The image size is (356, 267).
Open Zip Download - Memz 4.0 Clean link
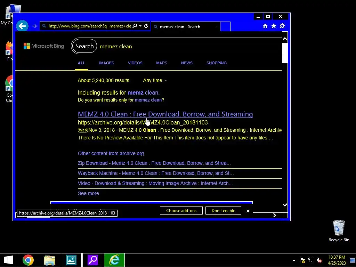[154, 163]
